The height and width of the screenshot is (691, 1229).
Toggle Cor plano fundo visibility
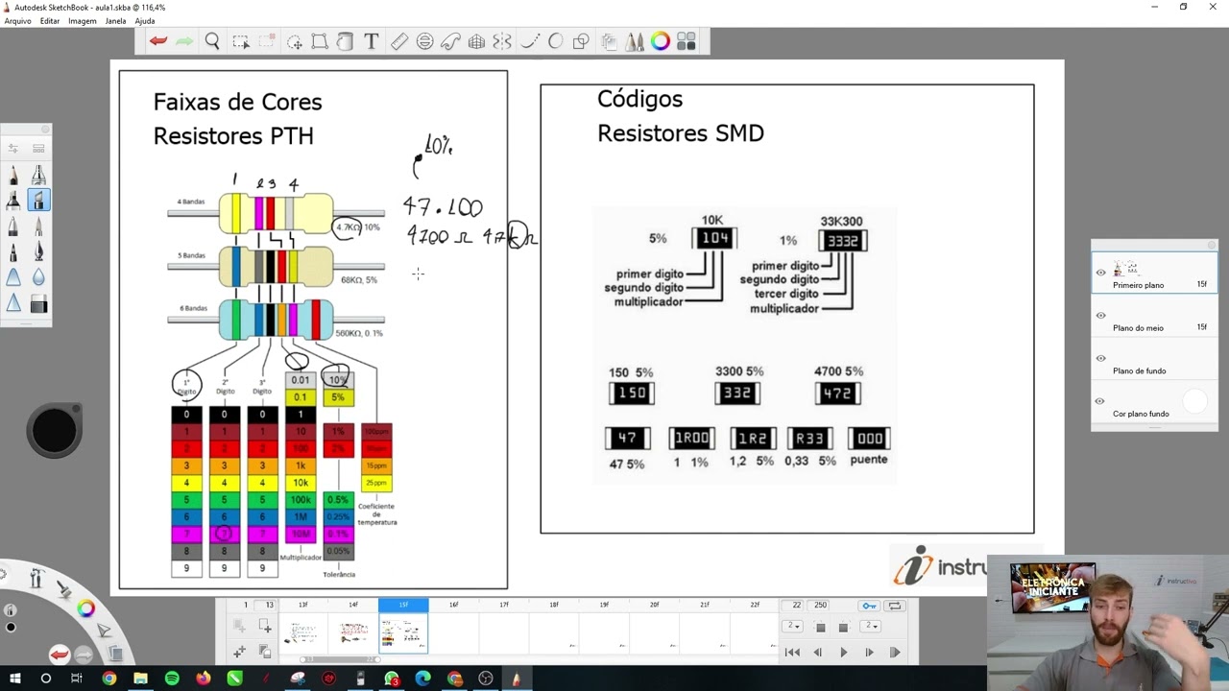pyautogui.click(x=1100, y=401)
